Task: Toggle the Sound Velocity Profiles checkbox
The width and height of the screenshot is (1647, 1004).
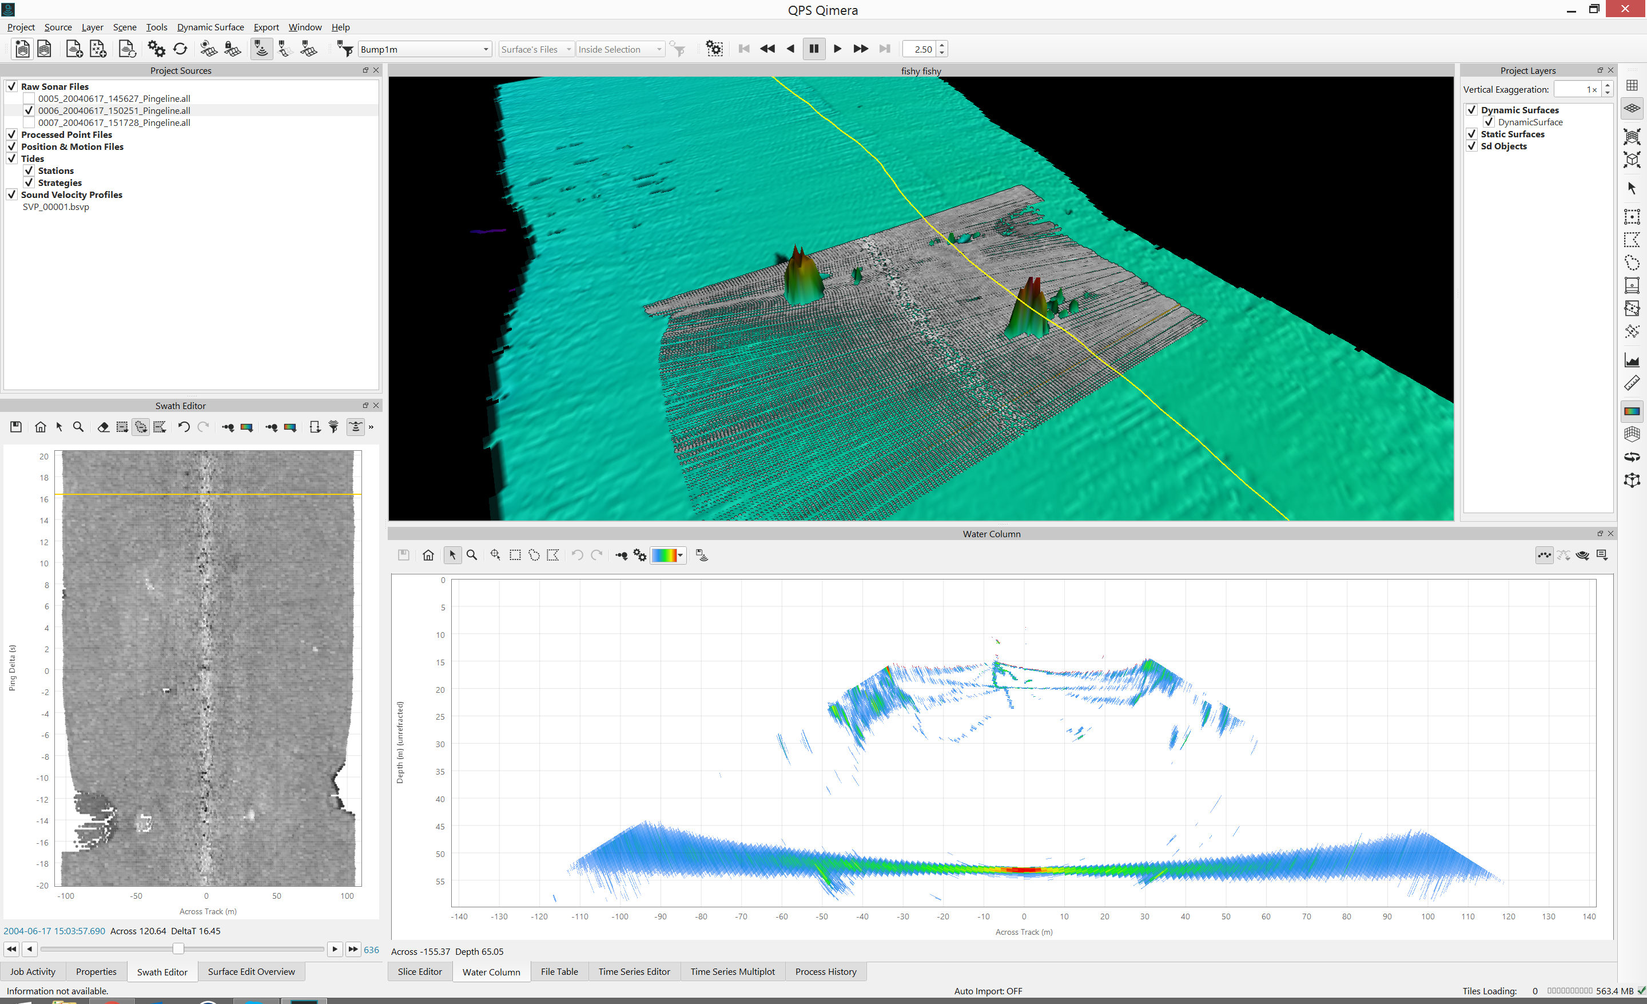Action: tap(12, 195)
